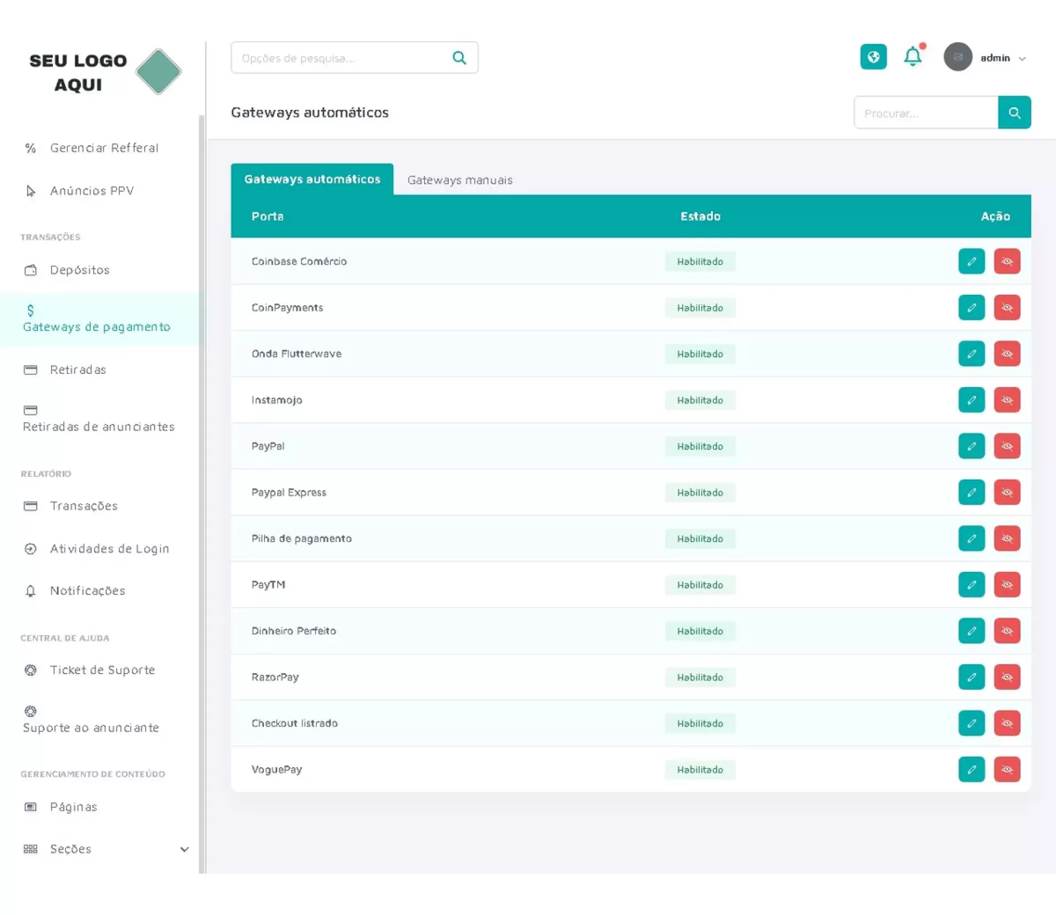1056x915 pixels.
Task: Focus the Procurar input field
Action: click(926, 113)
